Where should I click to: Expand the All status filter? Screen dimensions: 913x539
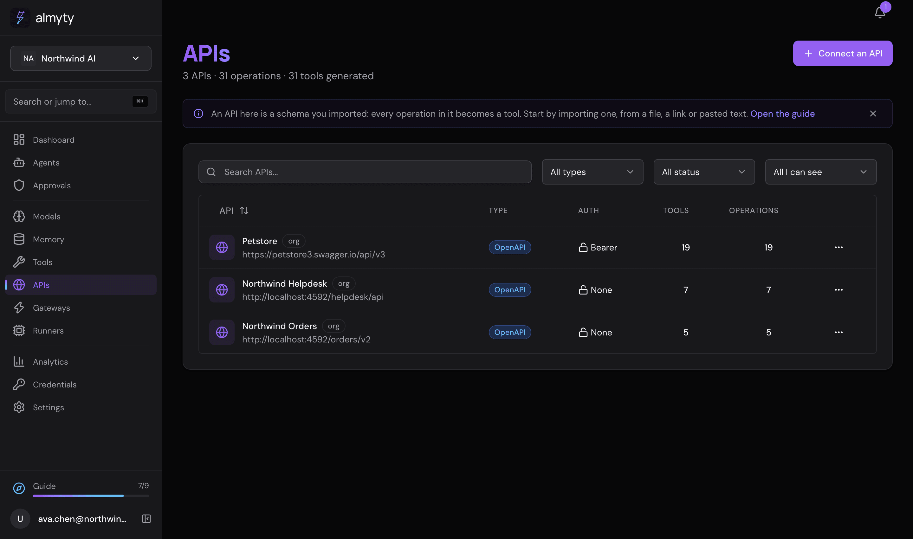[704, 172]
